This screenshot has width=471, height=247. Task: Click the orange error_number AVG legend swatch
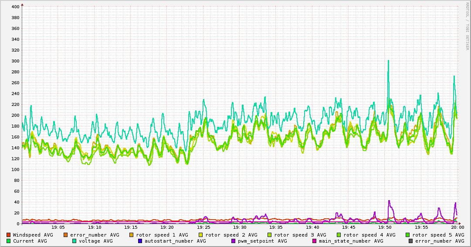point(66,235)
